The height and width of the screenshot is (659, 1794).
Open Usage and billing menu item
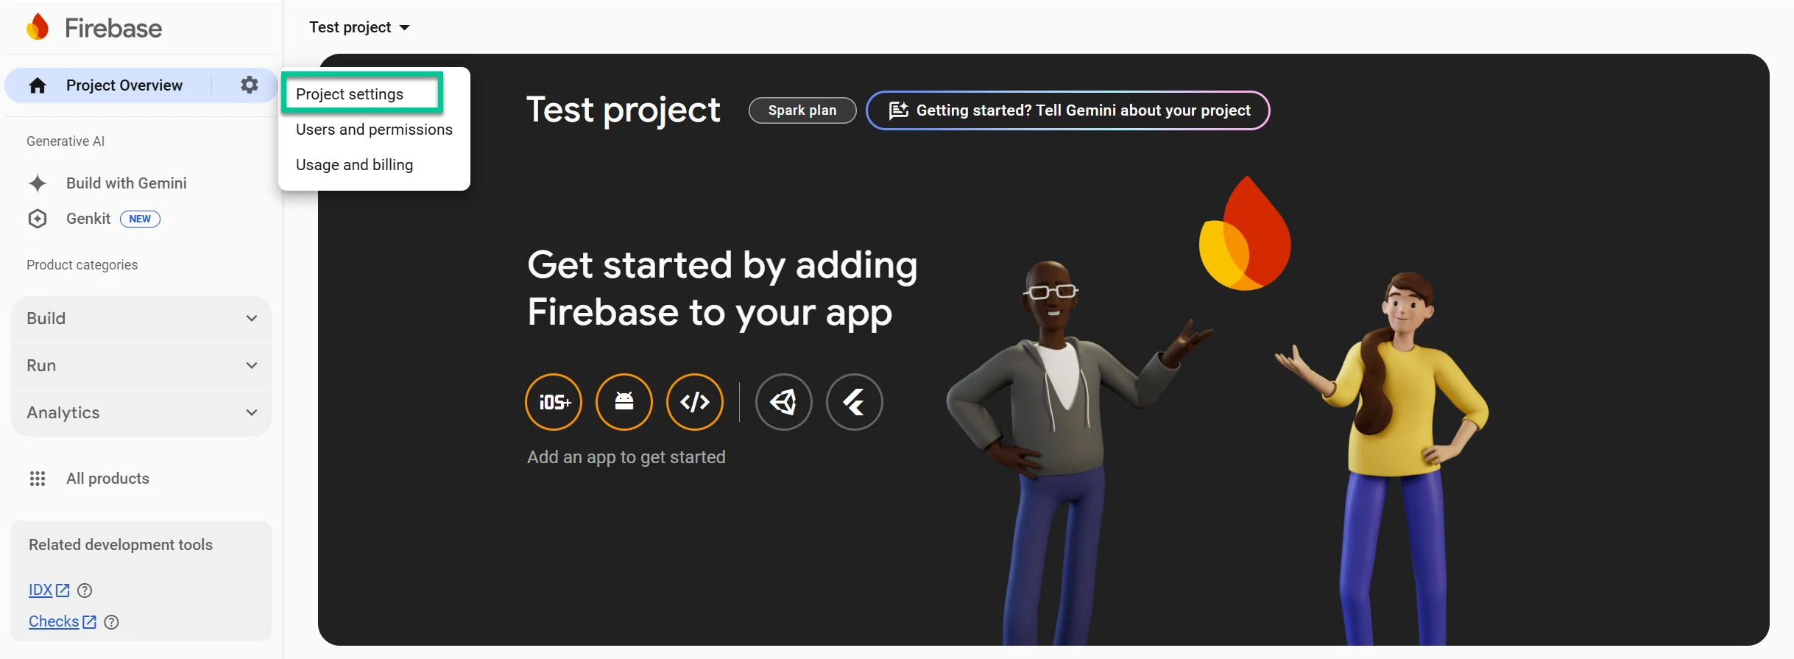coord(354,165)
